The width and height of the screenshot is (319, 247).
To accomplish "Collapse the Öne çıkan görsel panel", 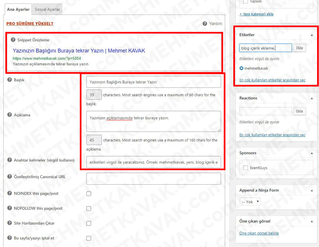I will [x=312, y=221].
